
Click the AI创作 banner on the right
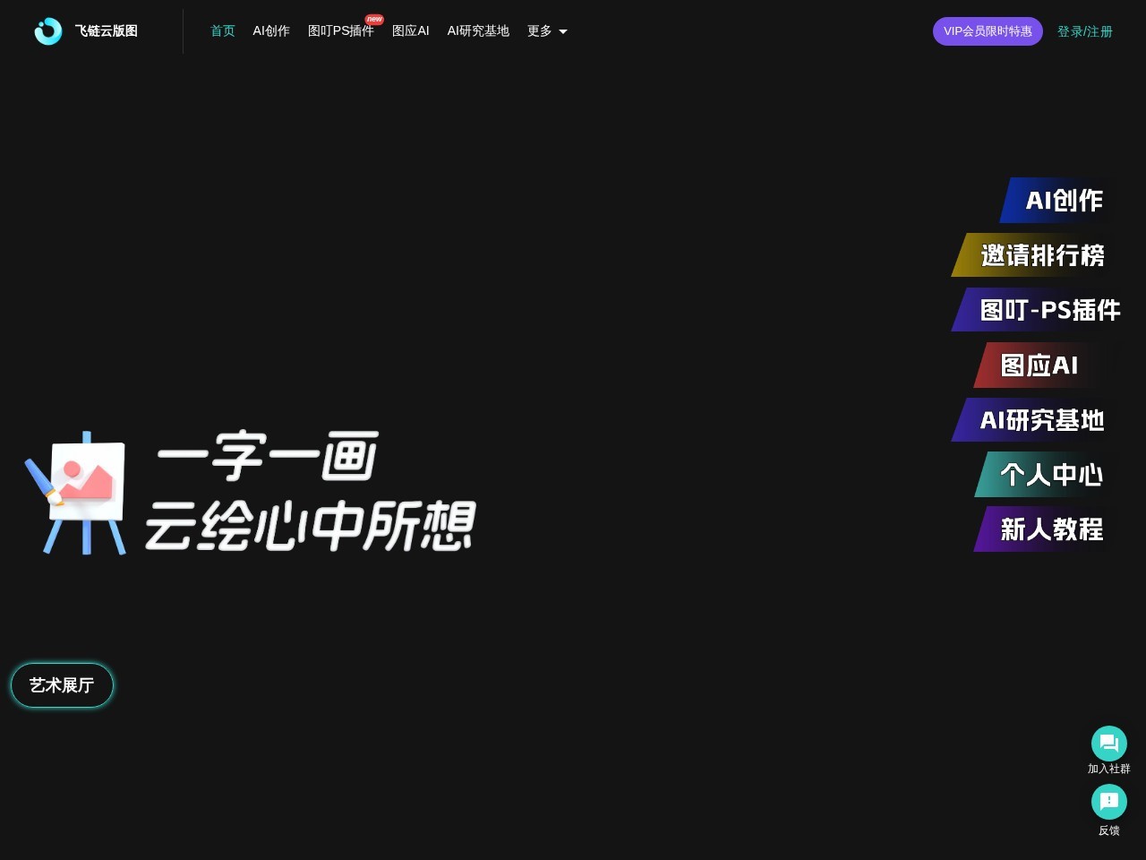(1064, 201)
